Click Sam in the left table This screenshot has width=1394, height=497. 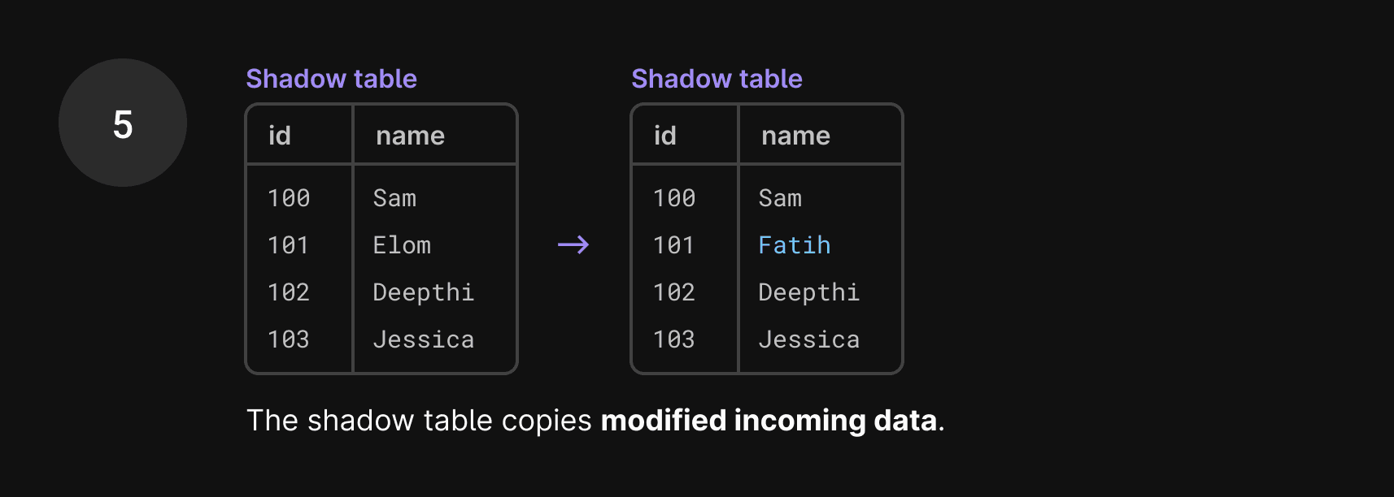394,198
